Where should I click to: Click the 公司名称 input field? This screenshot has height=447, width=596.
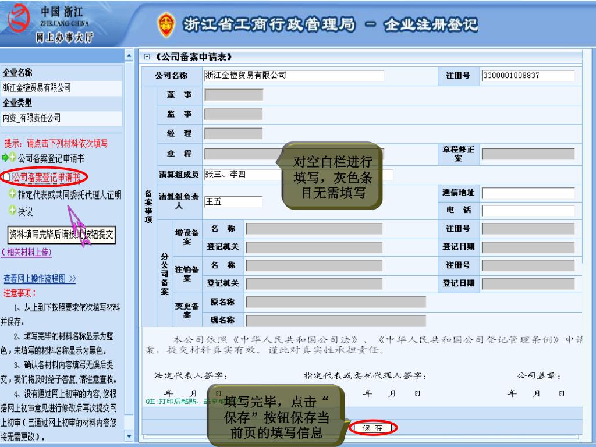pos(294,75)
